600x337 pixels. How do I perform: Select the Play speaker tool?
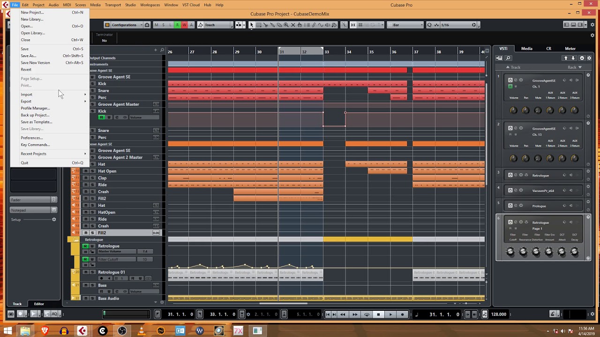[x=328, y=25]
